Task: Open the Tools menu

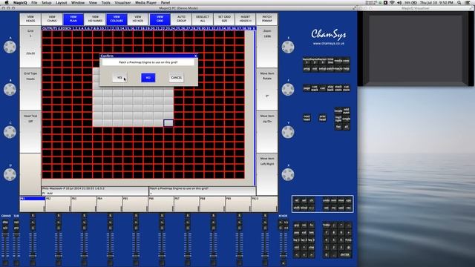Action: pos(105,2)
